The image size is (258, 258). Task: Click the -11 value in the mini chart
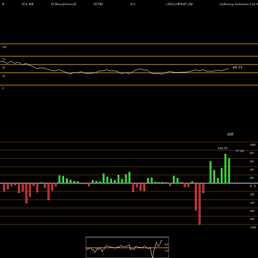click(x=166, y=251)
